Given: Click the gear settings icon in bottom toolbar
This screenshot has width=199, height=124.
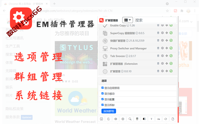Looking at the screenshot, I should coord(123,119).
